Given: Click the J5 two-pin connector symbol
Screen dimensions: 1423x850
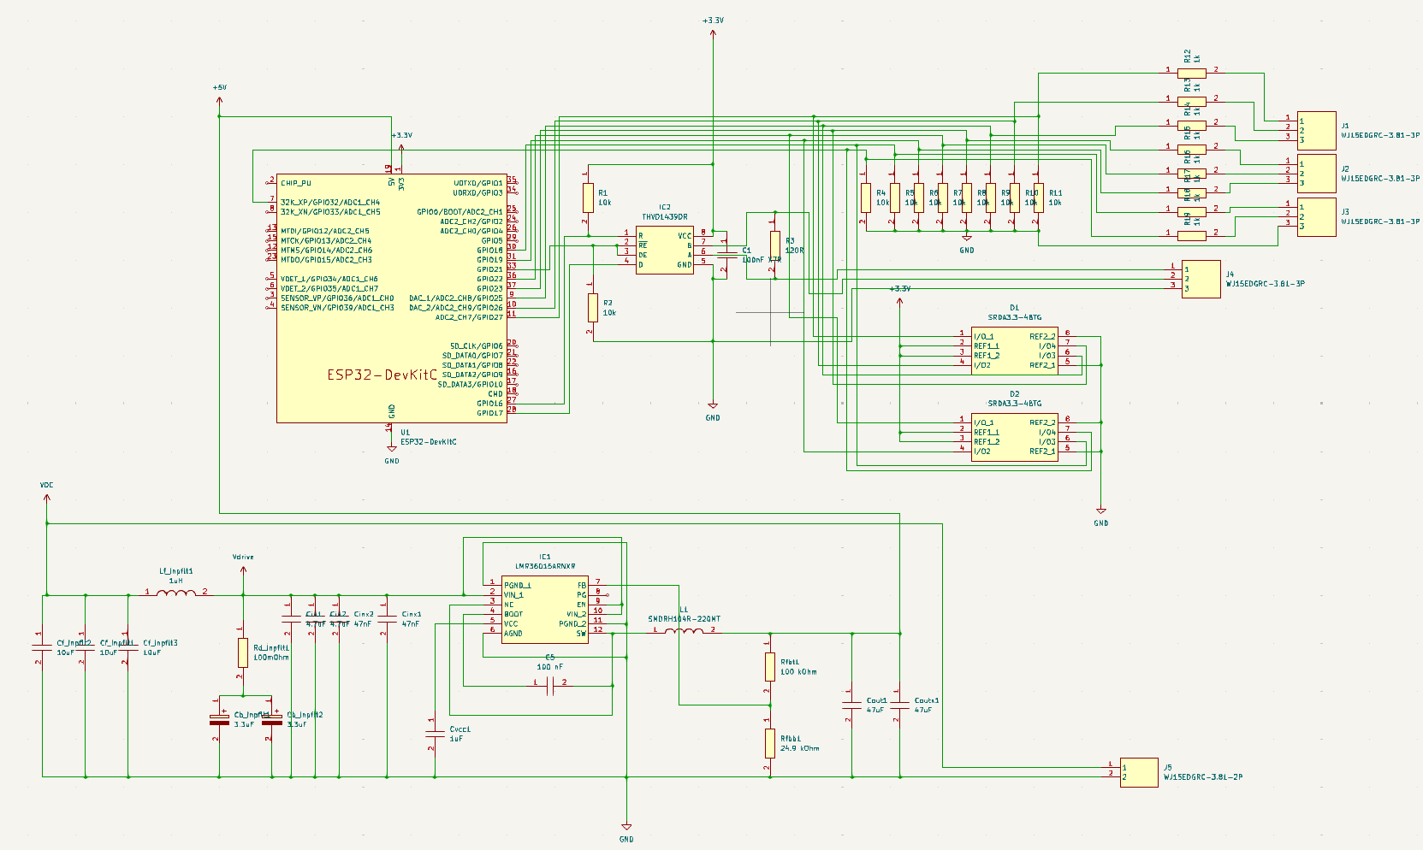Looking at the screenshot, I should point(1139,771).
